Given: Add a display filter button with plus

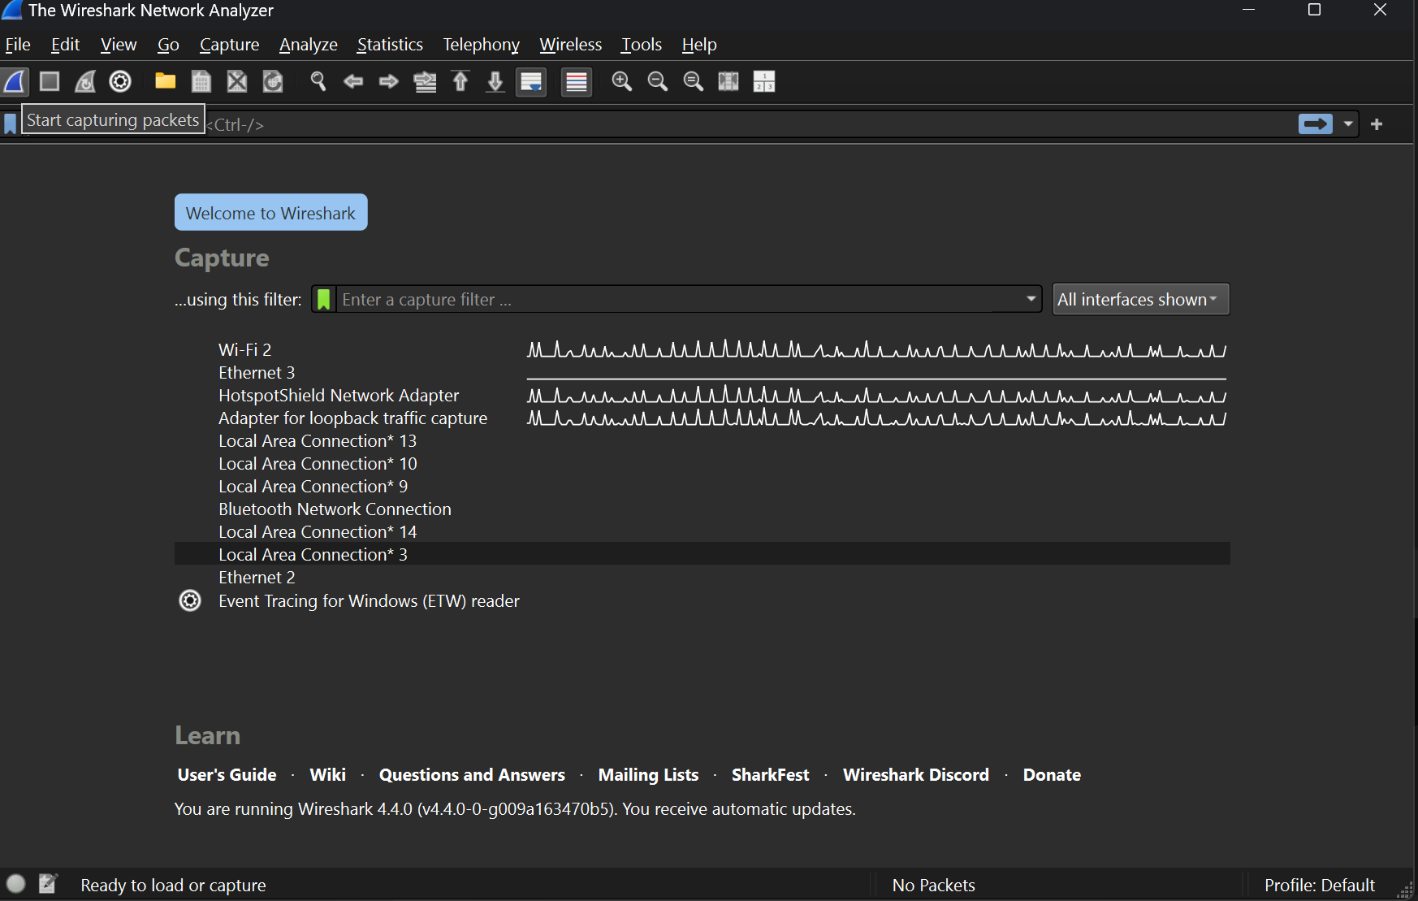Looking at the screenshot, I should coord(1377,124).
